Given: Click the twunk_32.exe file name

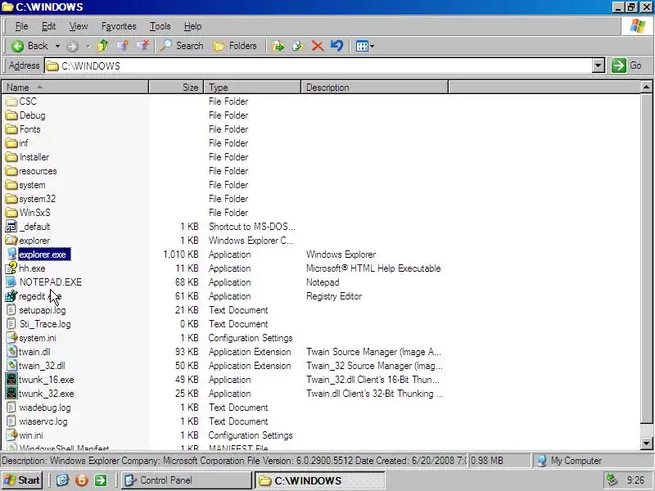Looking at the screenshot, I should point(47,394).
